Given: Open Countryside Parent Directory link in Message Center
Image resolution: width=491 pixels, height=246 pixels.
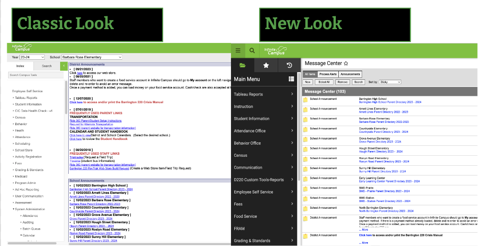Looking at the screenshot, I should tap(384, 132).
